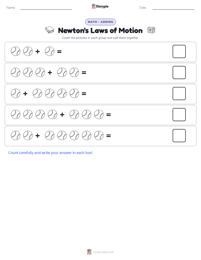This screenshot has width=201, height=260.
Task: Click the treasure chest icon beside the title
Action: pos(151,30)
